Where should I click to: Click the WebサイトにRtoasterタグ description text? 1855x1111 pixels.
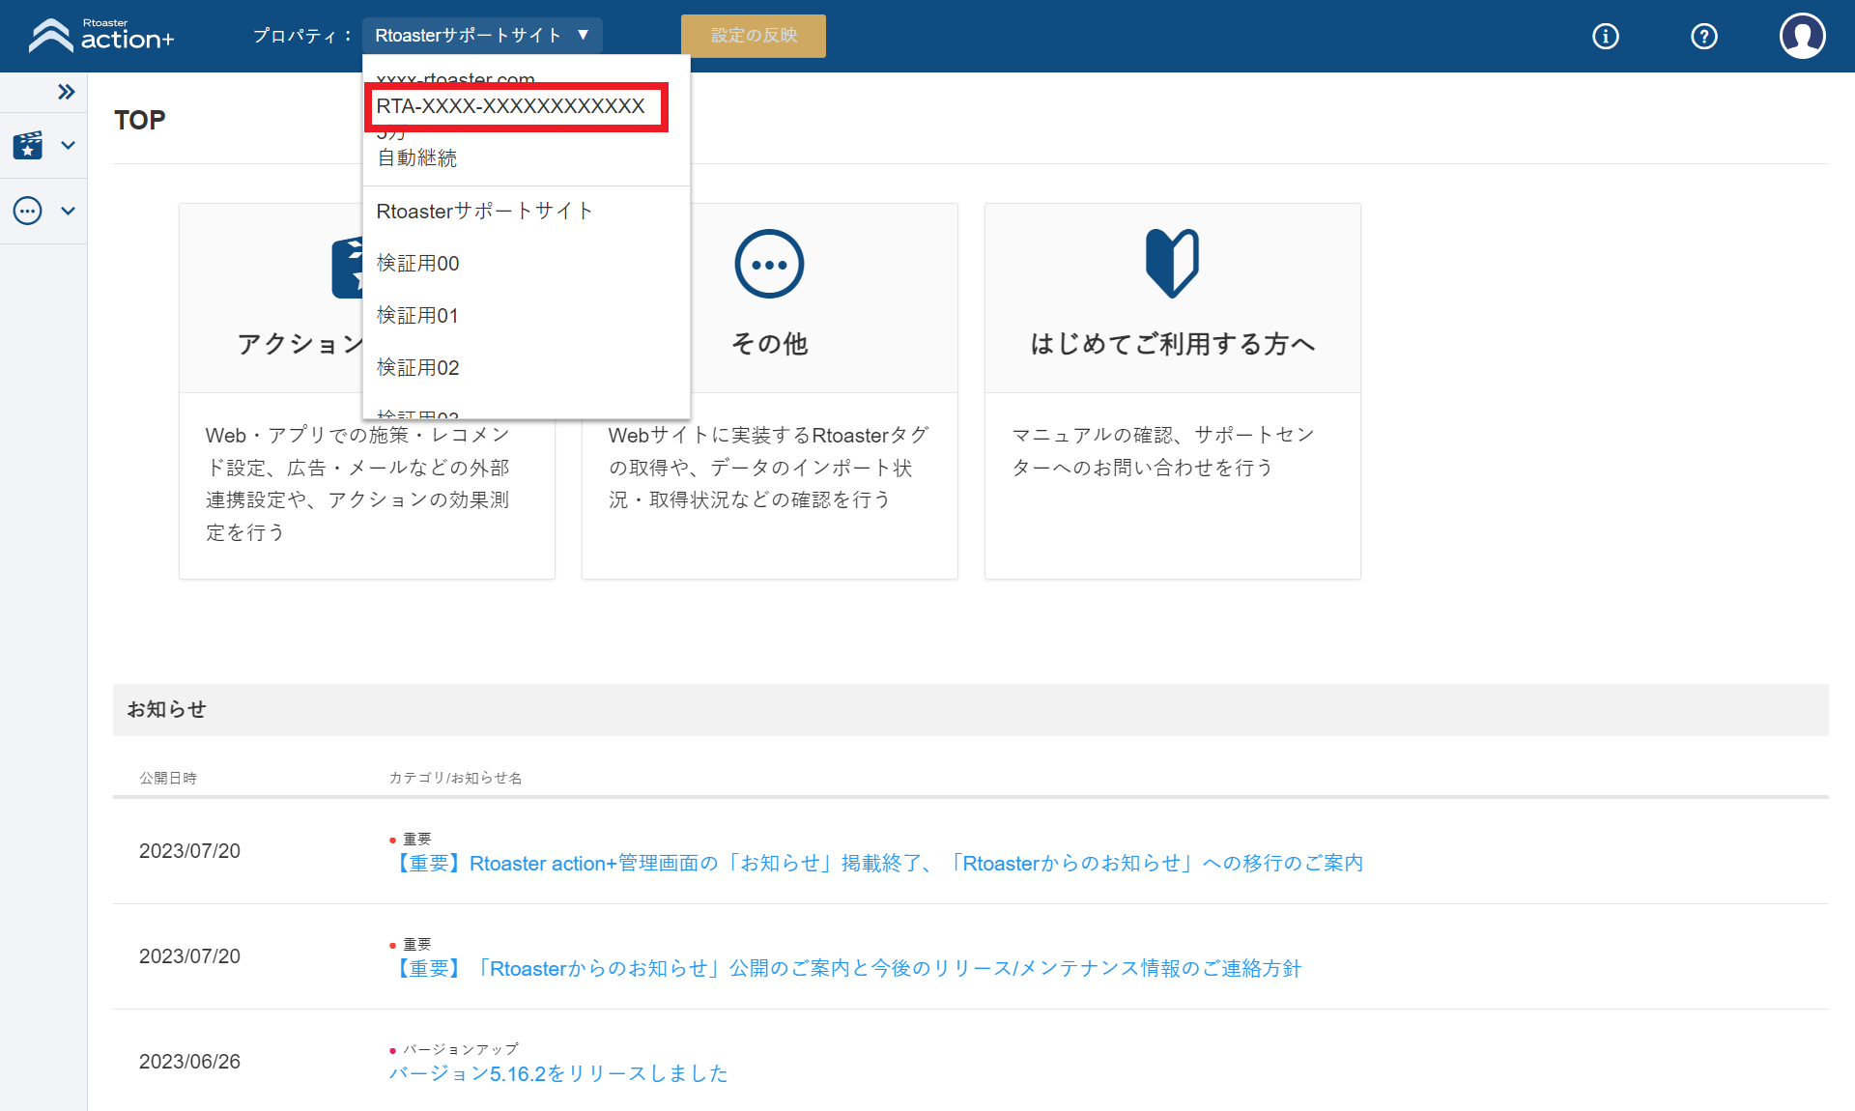coord(769,468)
